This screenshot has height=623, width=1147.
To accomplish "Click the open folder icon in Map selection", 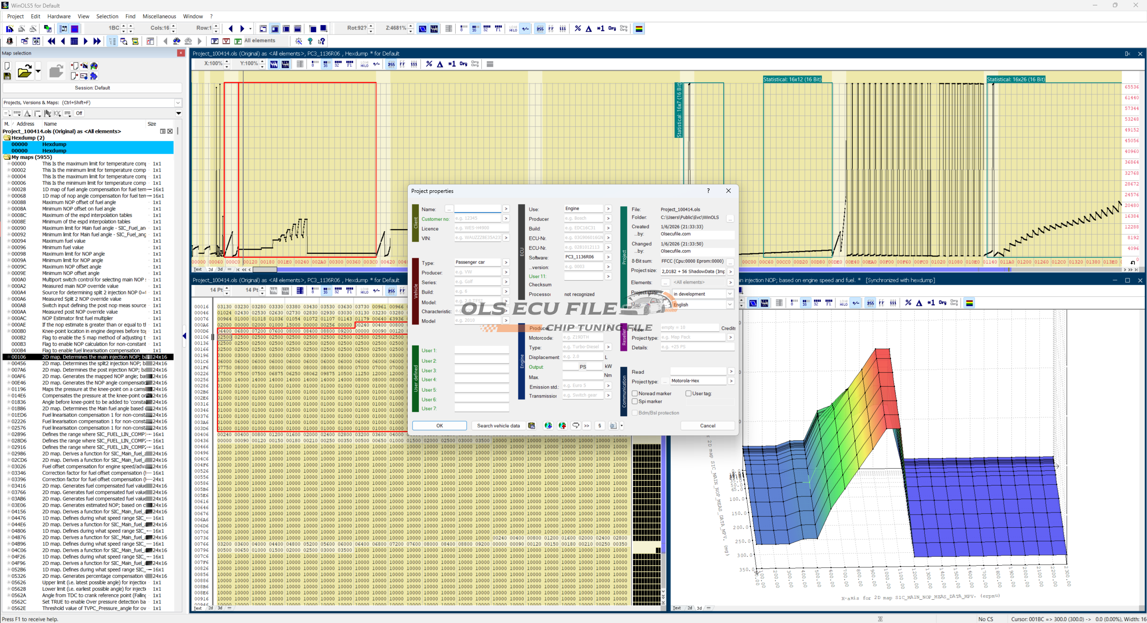I will (x=24, y=72).
